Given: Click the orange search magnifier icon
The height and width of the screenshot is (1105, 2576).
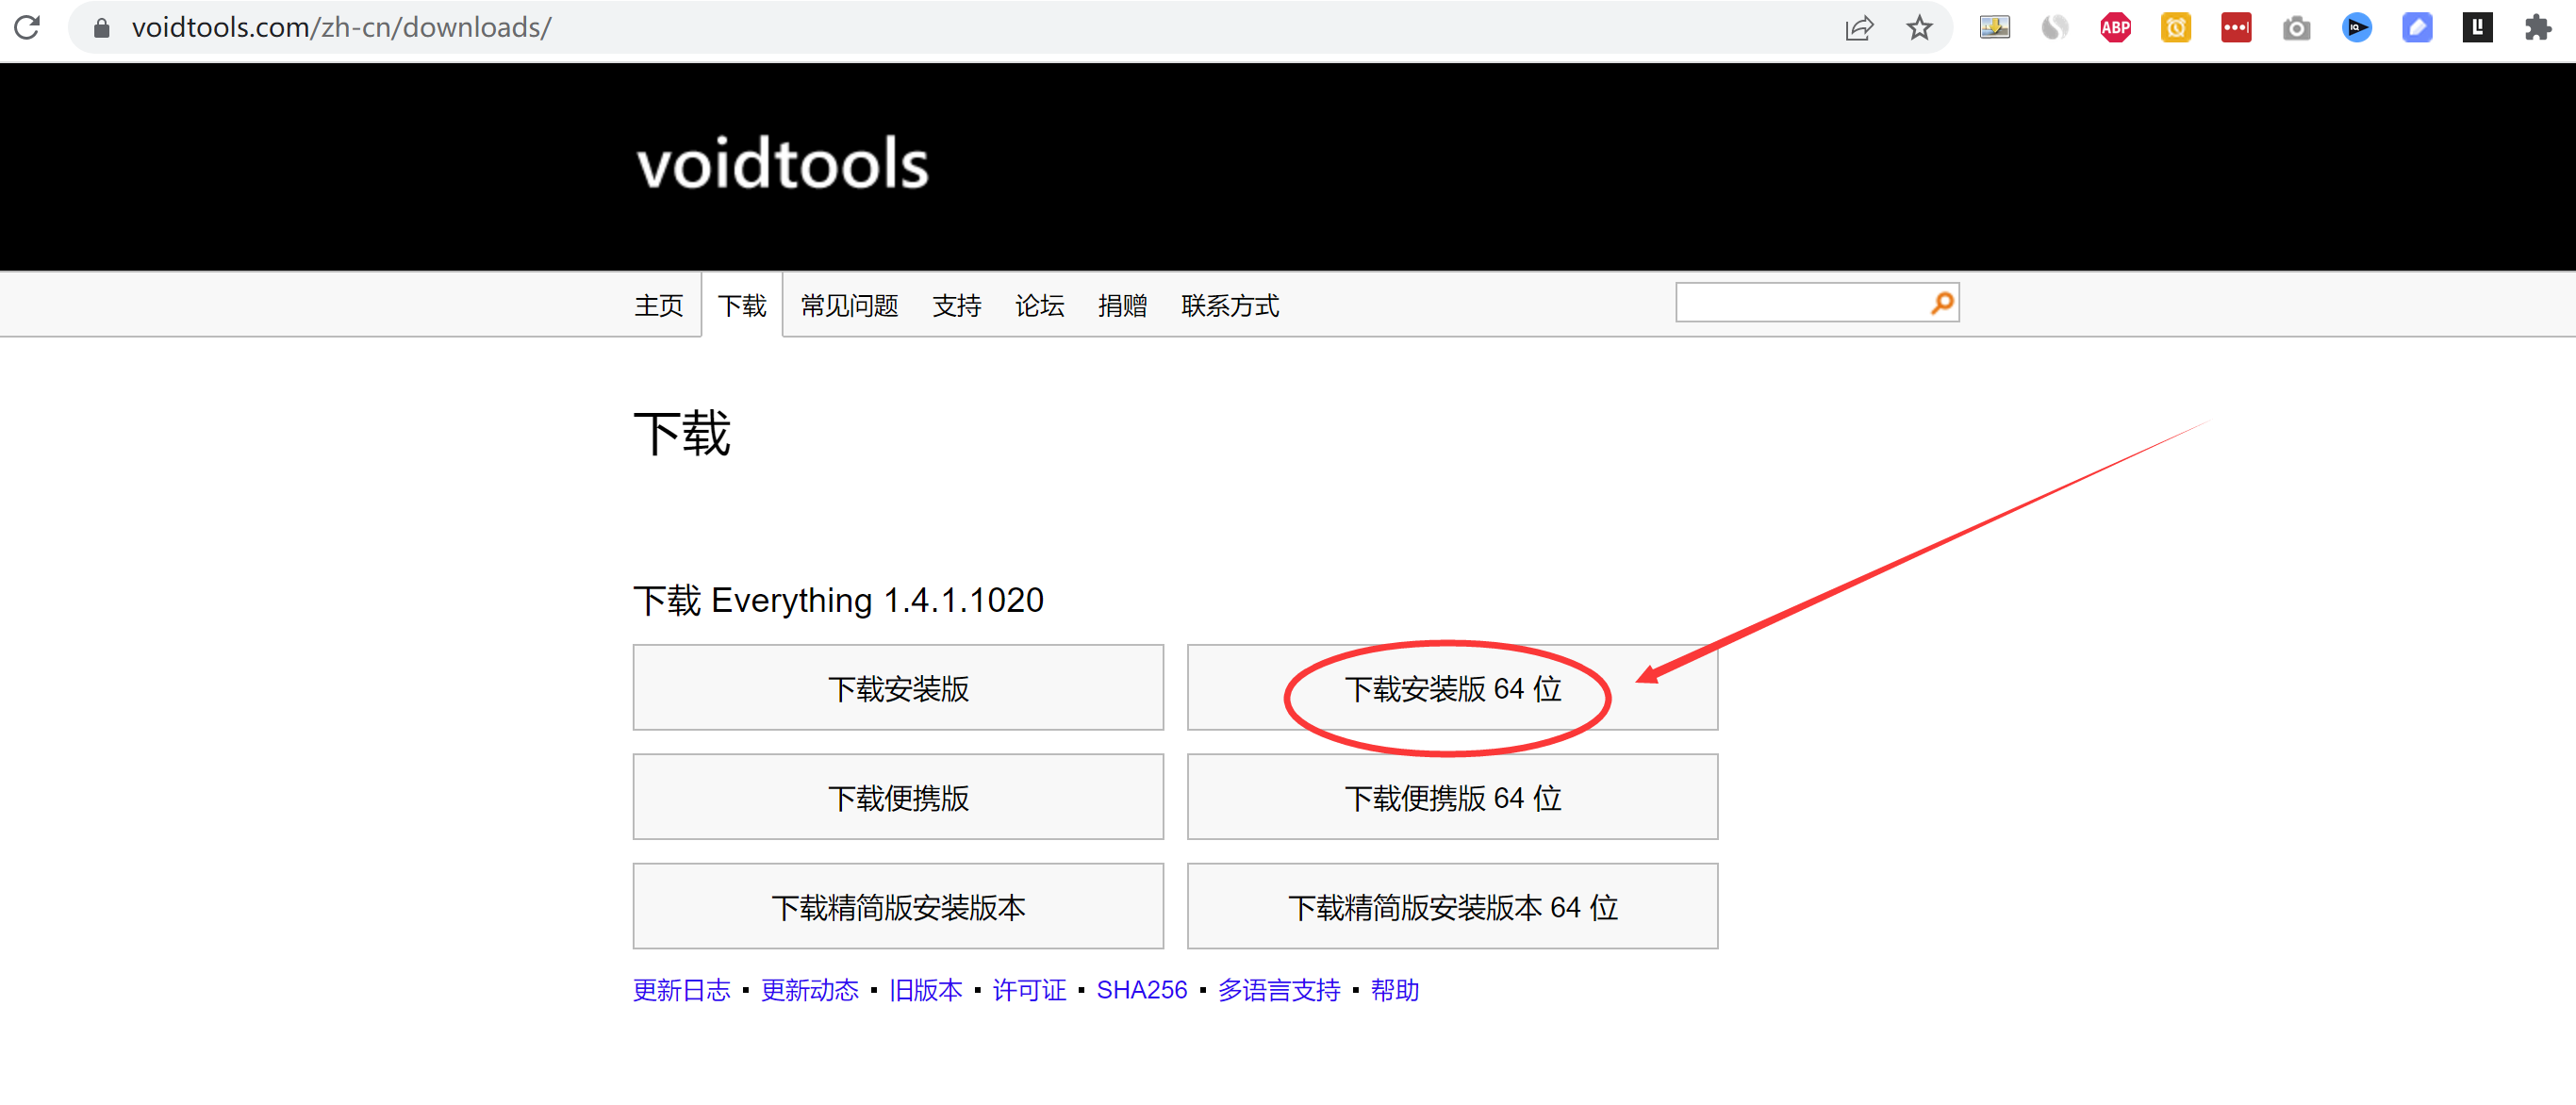Looking at the screenshot, I should (1941, 303).
